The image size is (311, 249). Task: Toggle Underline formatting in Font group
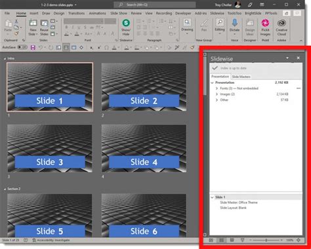point(79,28)
